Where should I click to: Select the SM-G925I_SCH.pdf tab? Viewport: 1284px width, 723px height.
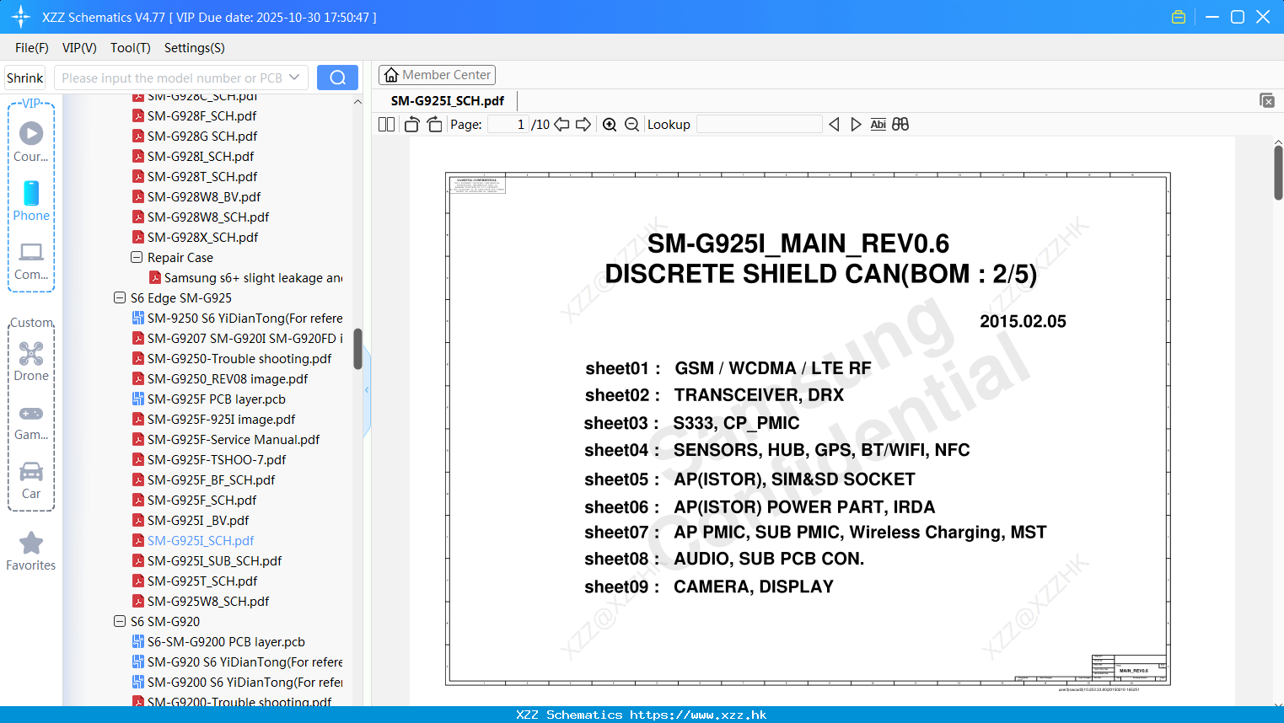[x=448, y=100]
